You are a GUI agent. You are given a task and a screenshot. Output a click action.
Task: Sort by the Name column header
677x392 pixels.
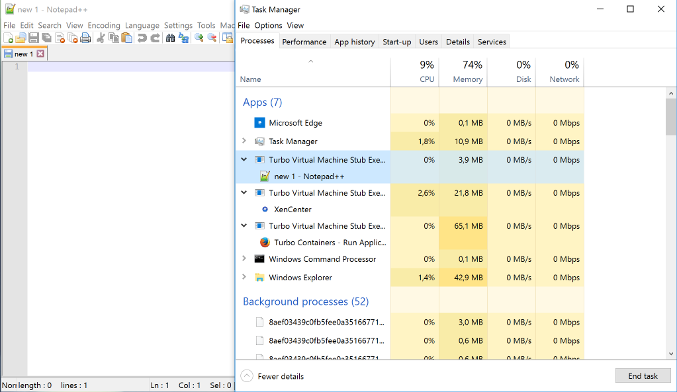point(313,71)
